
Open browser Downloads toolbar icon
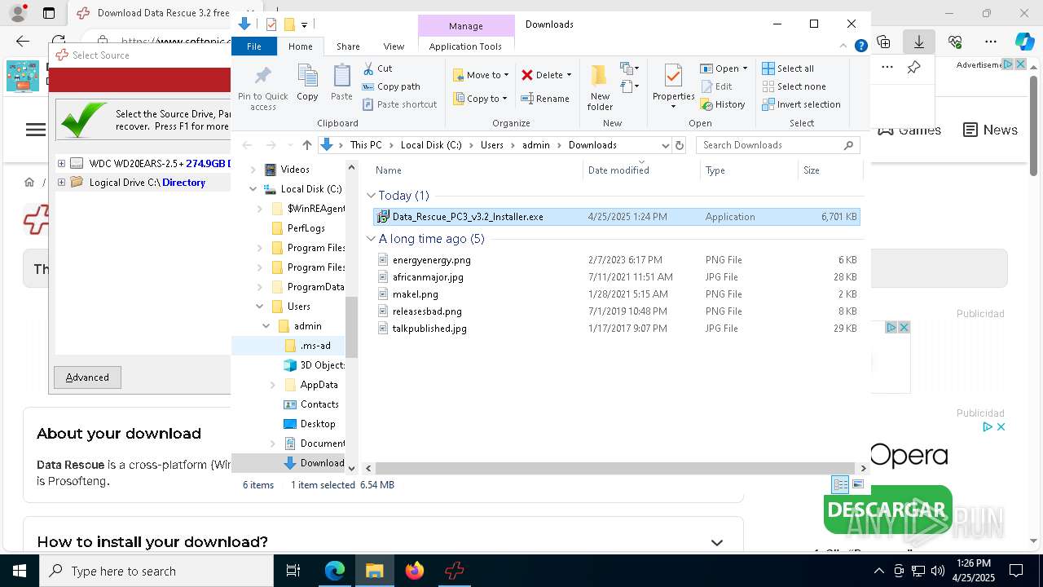point(919,41)
